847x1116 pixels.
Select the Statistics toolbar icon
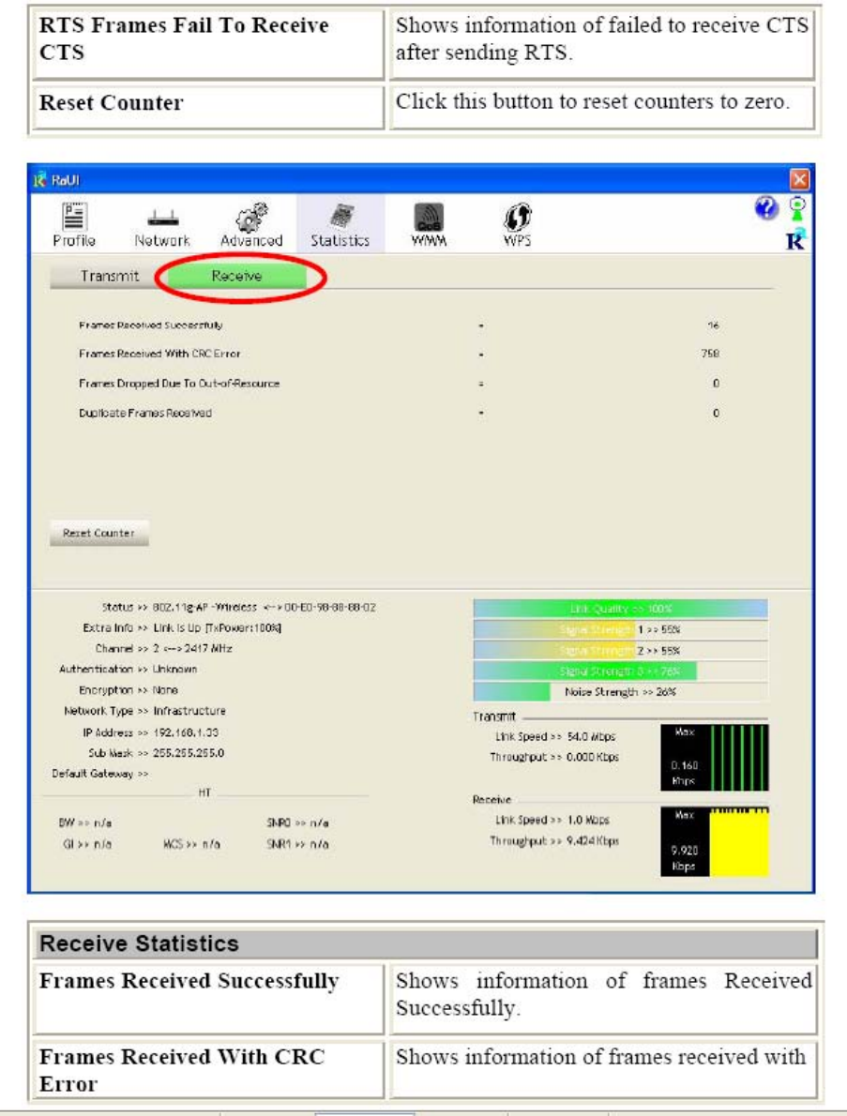[x=340, y=225]
